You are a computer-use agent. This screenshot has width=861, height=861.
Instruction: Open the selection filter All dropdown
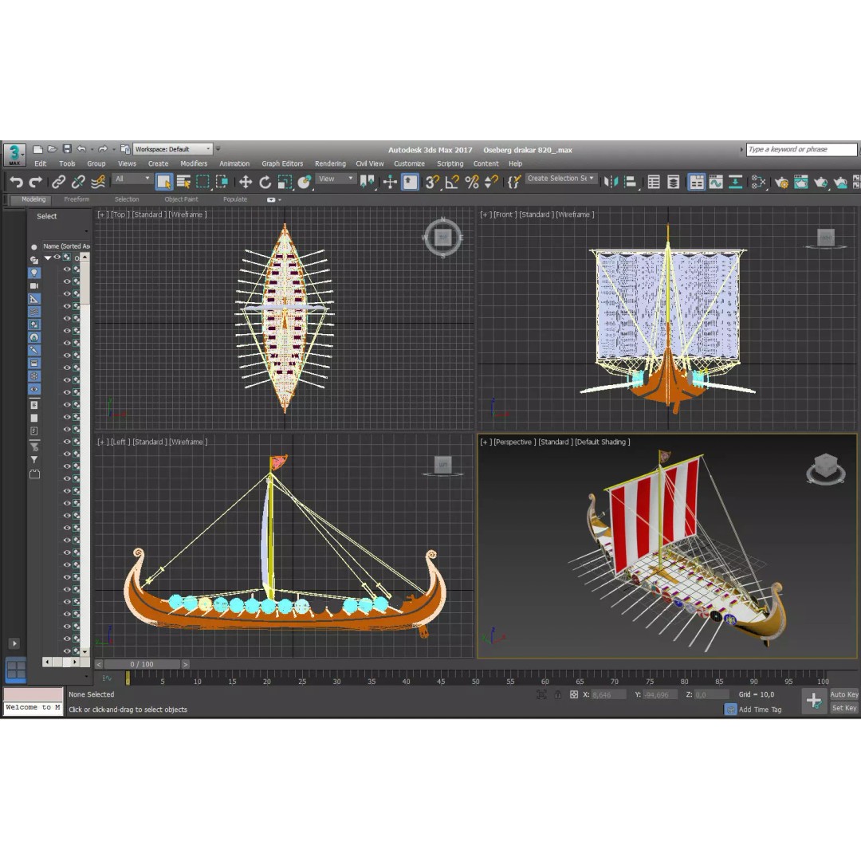point(132,179)
